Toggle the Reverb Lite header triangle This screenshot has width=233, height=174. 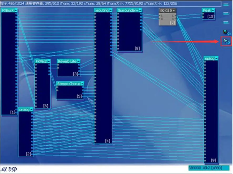pos(78,61)
